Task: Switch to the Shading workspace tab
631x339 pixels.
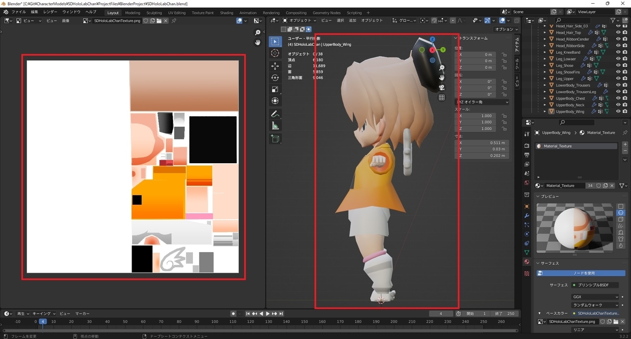Action: 226,13
